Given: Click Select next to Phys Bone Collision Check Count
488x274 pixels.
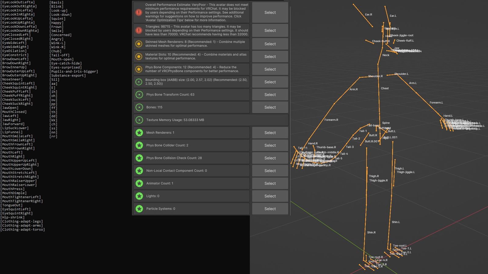Looking at the screenshot, I should pos(270,158).
